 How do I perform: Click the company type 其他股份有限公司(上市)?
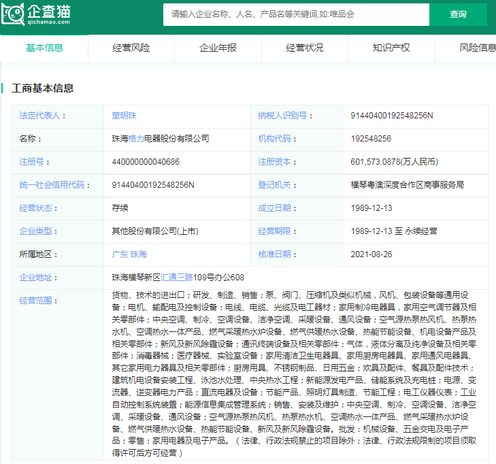point(155,231)
